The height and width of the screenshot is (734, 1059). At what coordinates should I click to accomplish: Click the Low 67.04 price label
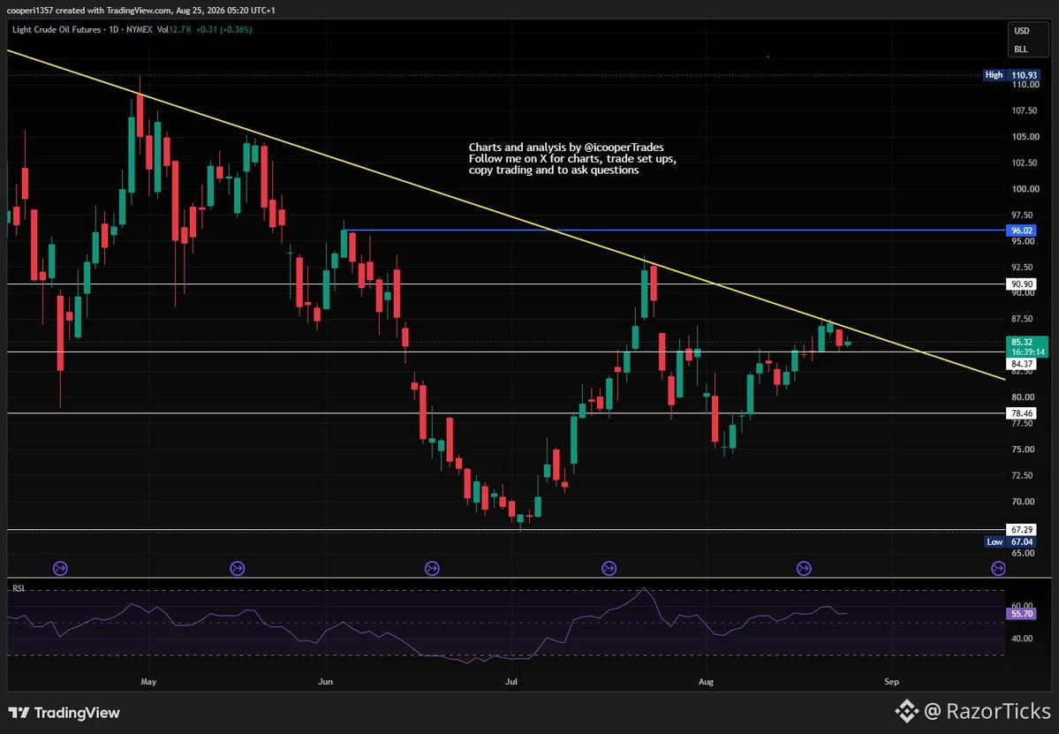[1010, 541]
